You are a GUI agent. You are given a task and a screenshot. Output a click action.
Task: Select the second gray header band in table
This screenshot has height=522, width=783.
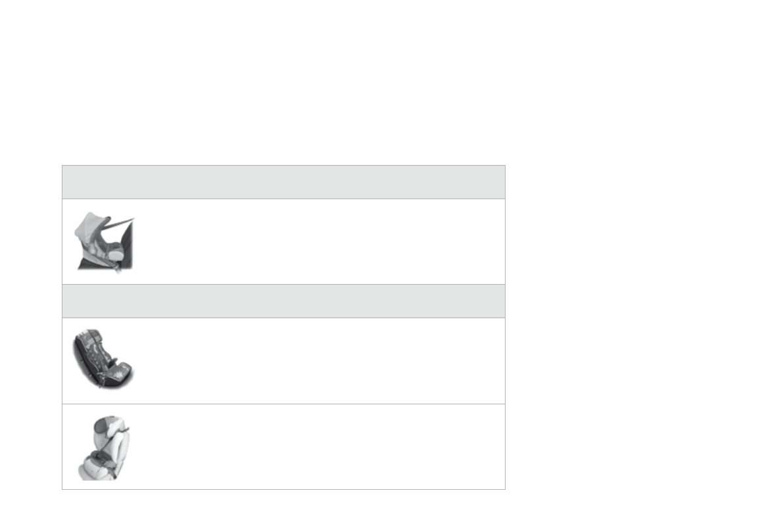[283, 301]
